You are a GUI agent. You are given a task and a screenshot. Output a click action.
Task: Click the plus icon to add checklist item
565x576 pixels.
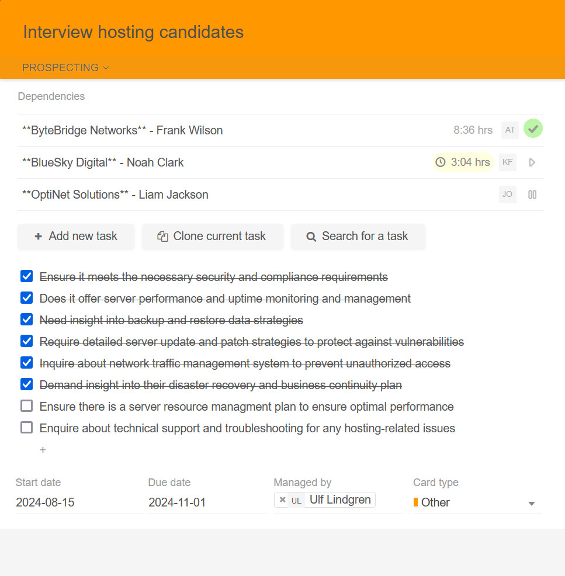tap(43, 450)
